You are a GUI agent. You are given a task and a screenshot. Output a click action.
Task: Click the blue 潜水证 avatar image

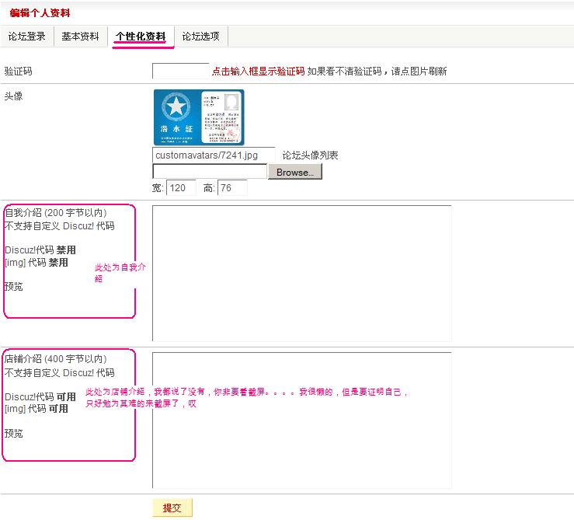[198, 117]
